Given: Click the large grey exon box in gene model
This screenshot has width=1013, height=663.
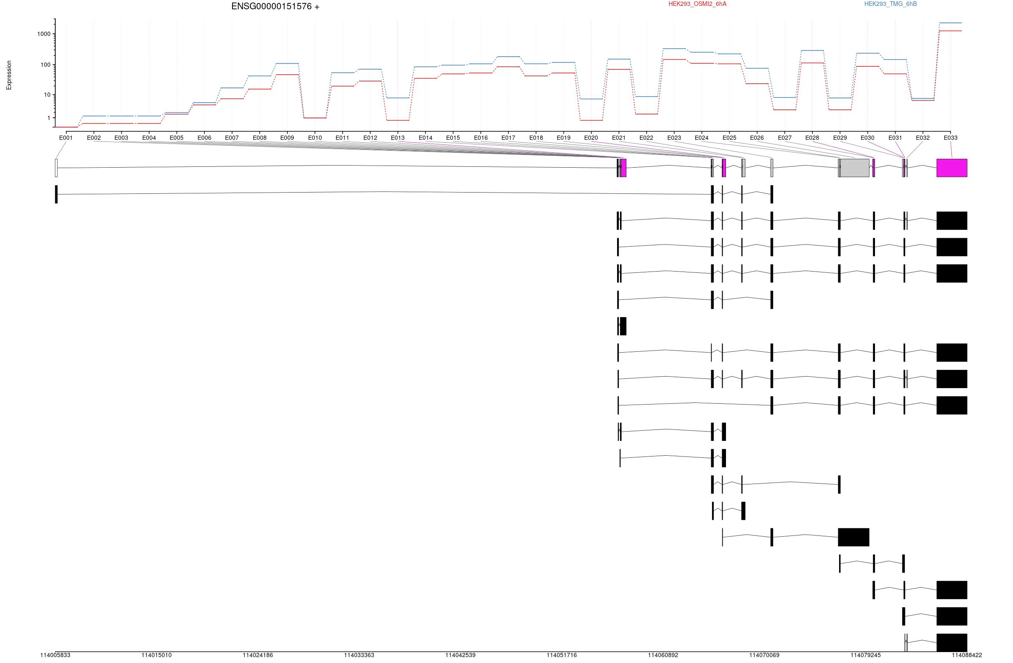Looking at the screenshot, I should click(x=855, y=168).
